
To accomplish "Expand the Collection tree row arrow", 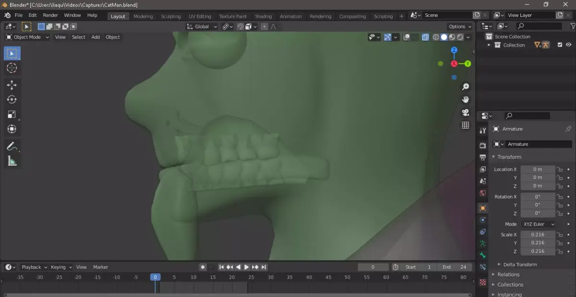I will point(489,45).
